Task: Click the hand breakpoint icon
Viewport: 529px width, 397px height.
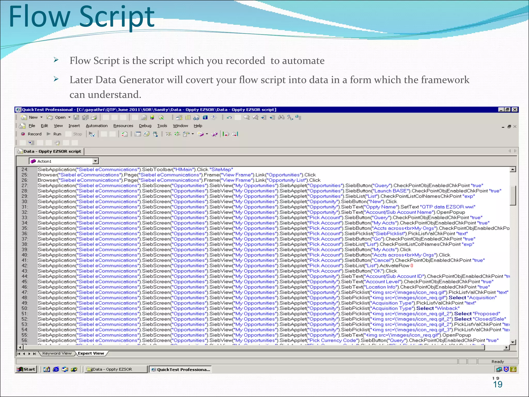Action: point(57,143)
